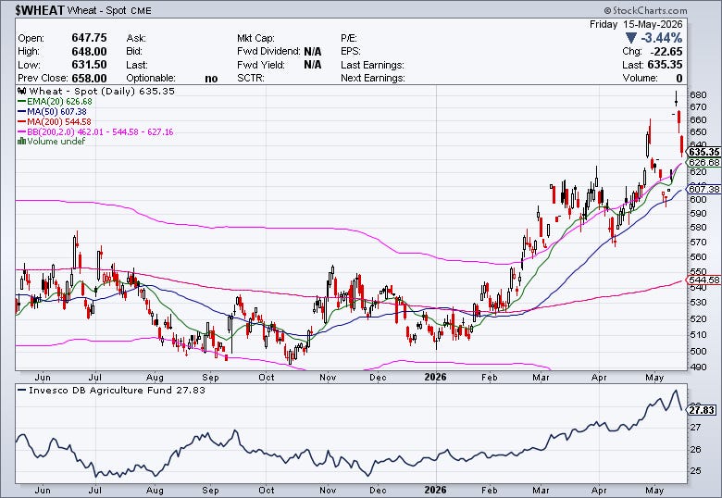Click the Mar label on main chart axis

point(541,377)
